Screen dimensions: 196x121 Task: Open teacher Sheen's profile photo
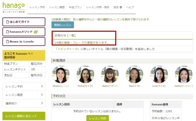(x=61, y=75)
